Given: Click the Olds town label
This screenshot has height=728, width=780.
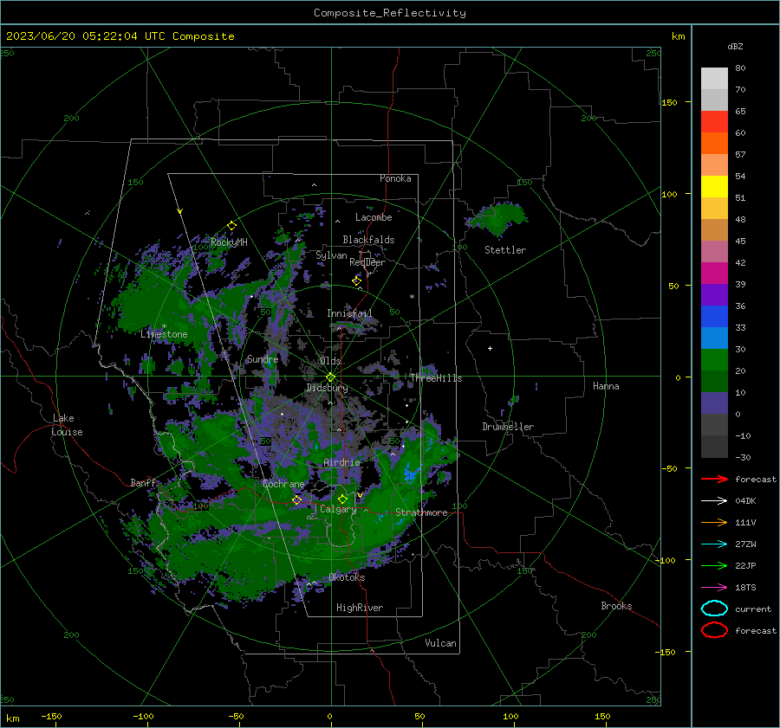Looking at the screenshot, I should (x=330, y=361).
